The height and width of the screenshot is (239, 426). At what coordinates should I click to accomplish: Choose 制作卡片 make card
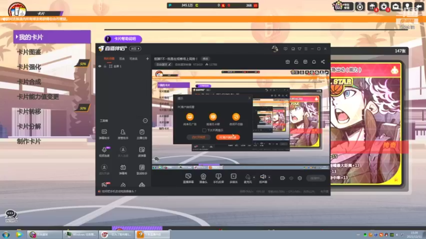click(x=29, y=141)
